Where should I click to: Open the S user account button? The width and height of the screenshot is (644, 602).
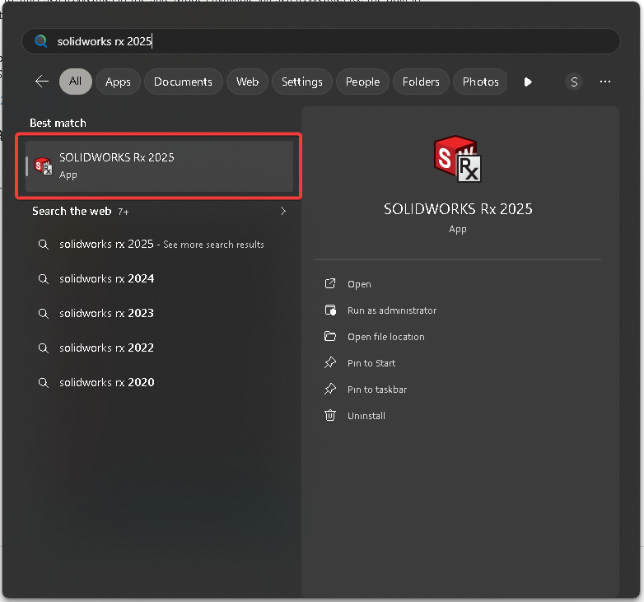pyautogui.click(x=574, y=82)
